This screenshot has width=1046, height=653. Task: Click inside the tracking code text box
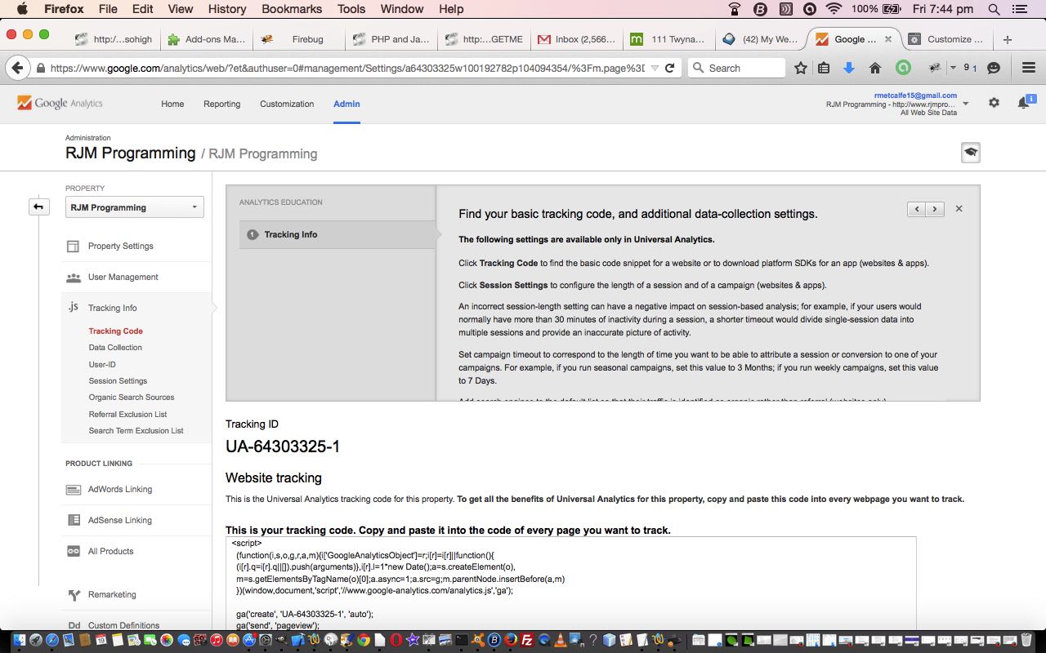point(570,583)
